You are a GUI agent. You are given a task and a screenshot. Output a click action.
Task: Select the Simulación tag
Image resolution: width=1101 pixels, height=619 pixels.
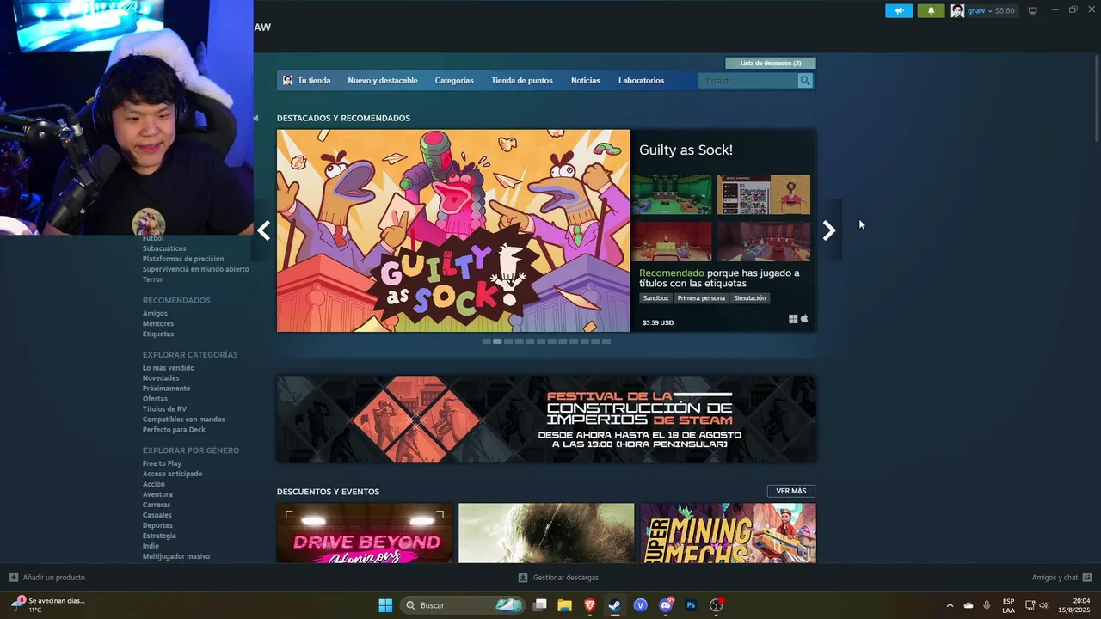pos(750,298)
